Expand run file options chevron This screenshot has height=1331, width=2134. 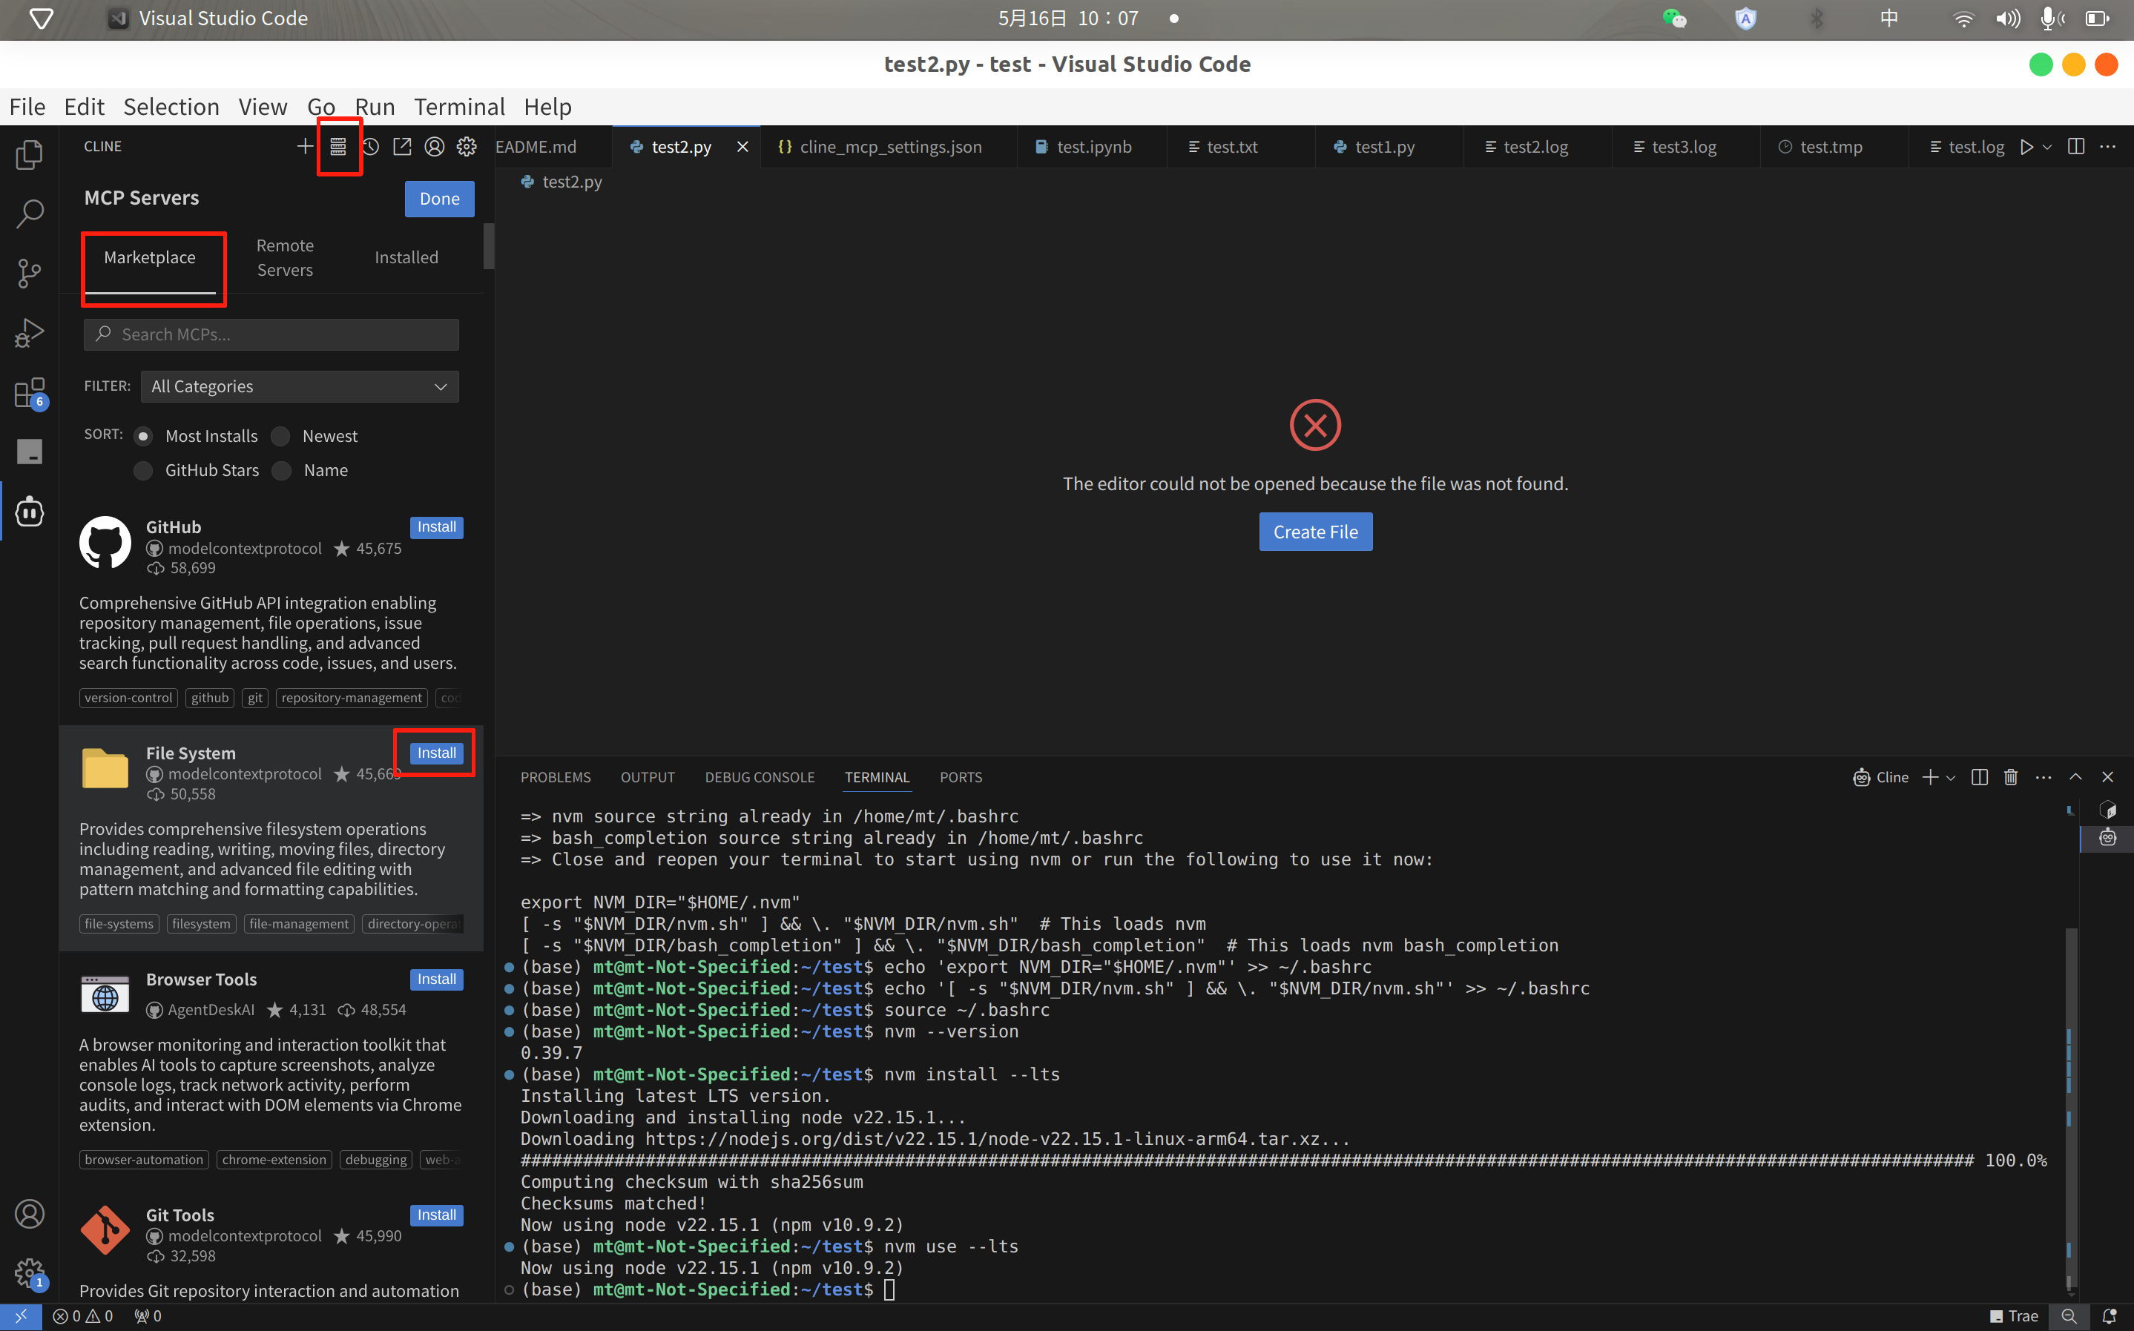2046,147
